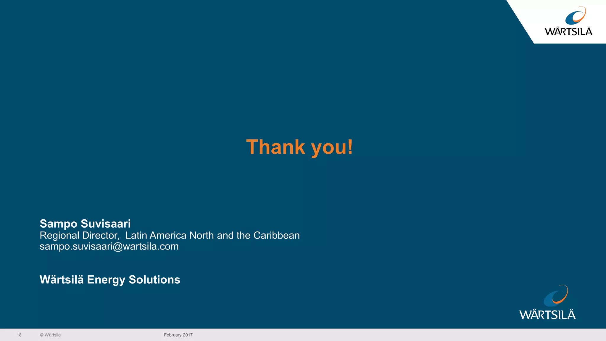The width and height of the screenshot is (606, 341).
Task: Click the Wärtsilä Energy Solutions text
Action: click(x=110, y=280)
